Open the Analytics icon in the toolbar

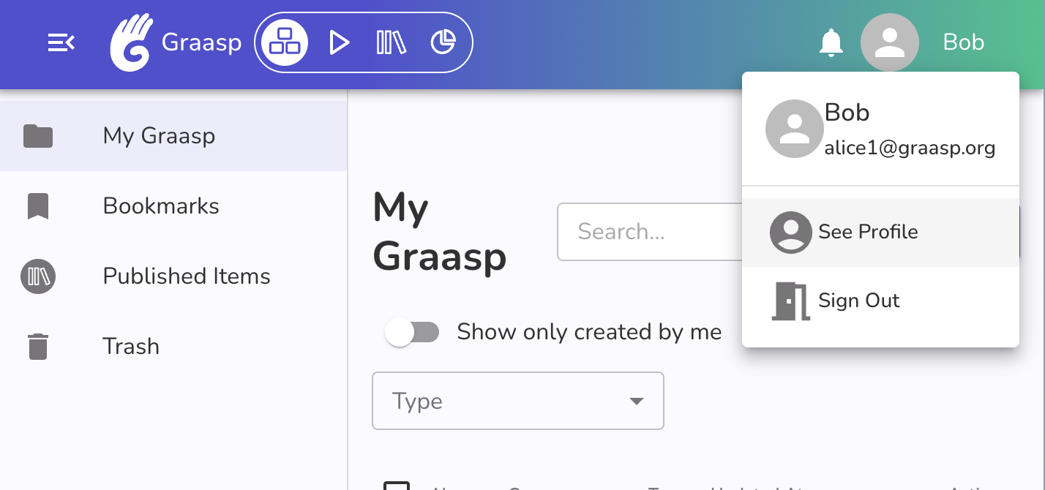point(444,42)
